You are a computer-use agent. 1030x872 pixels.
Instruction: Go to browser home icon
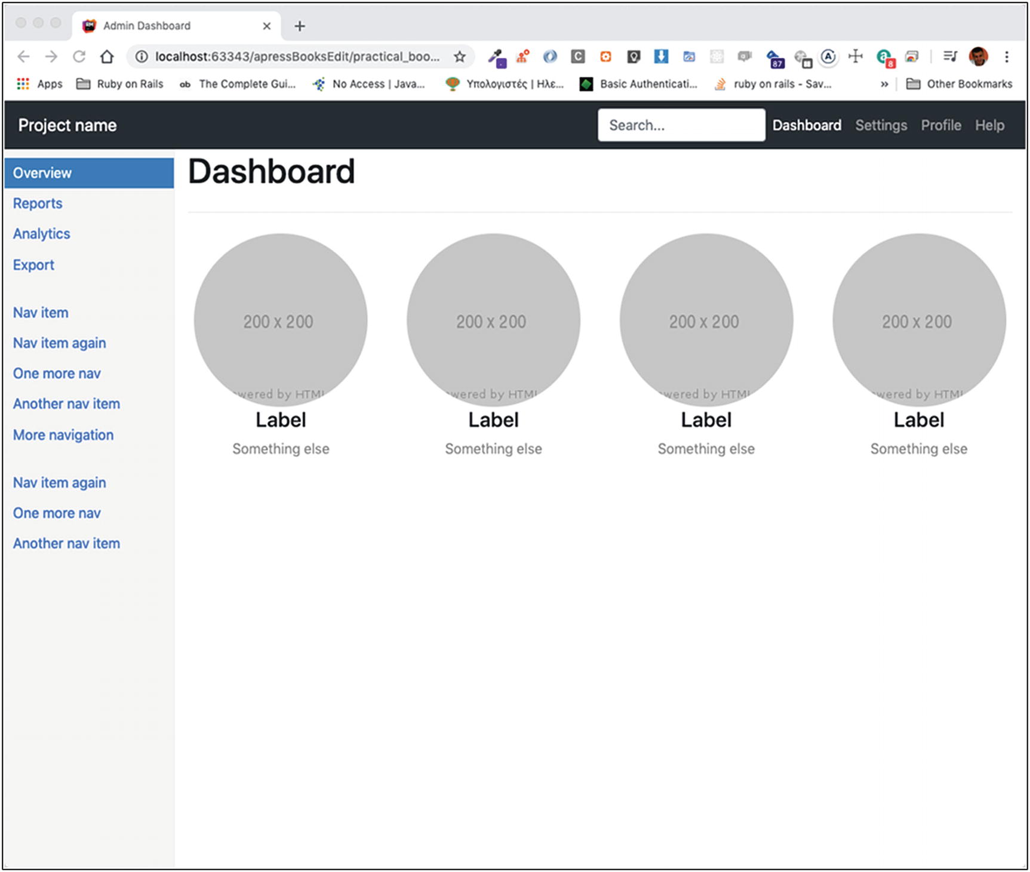(107, 57)
